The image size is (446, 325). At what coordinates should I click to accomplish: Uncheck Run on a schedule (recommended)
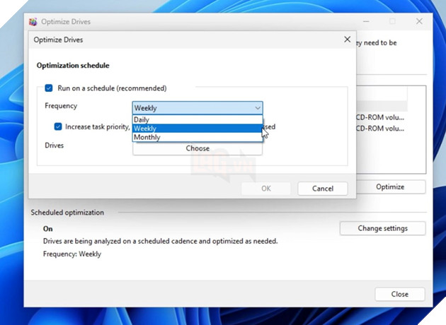[x=49, y=88]
